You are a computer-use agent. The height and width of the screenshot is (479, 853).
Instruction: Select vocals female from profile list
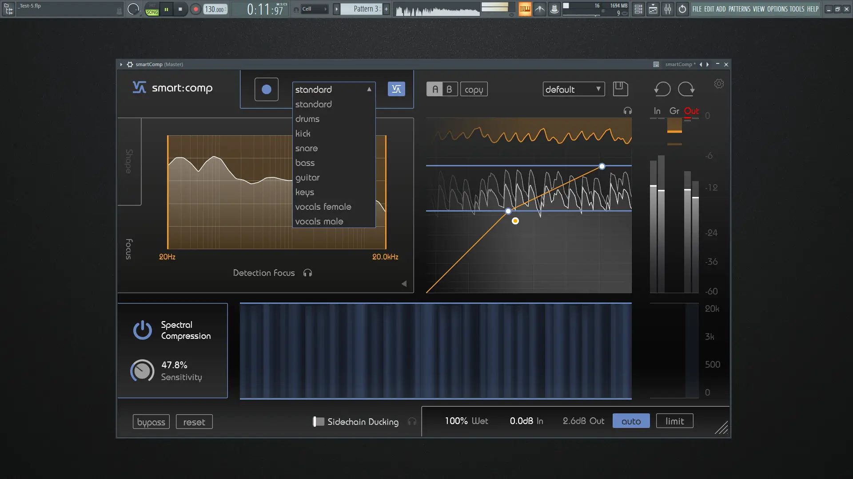click(x=323, y=207)
